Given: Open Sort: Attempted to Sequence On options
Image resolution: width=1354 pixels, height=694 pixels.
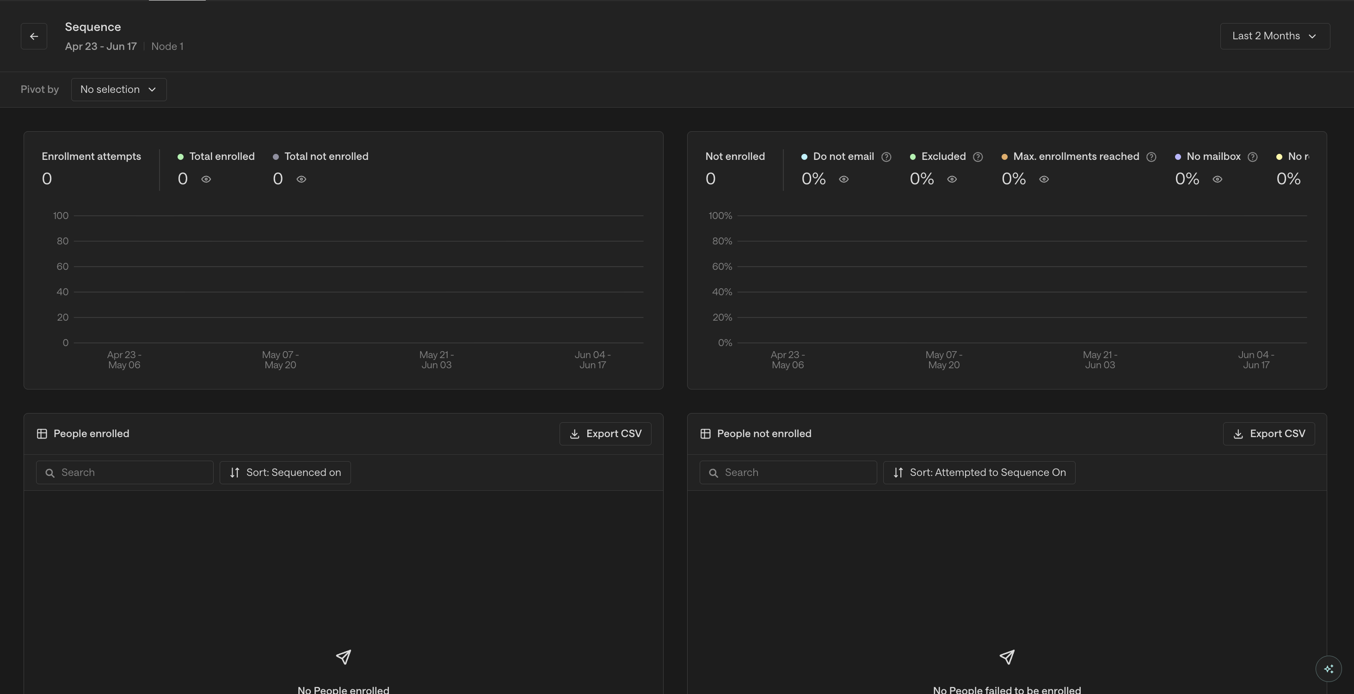Looking at the screenshot, I should (x=979, y=473).
